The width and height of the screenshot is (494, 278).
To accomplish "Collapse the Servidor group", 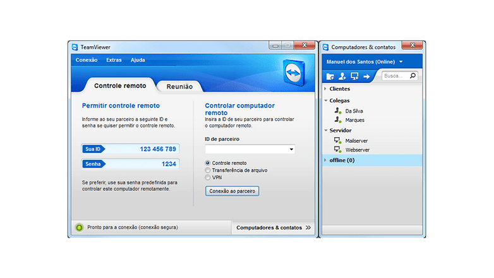I will (325, 130).
